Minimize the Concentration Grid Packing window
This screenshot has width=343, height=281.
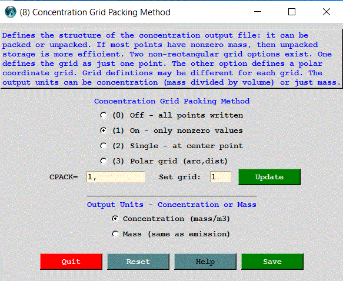pyautogui.click(x=258, y=12)
